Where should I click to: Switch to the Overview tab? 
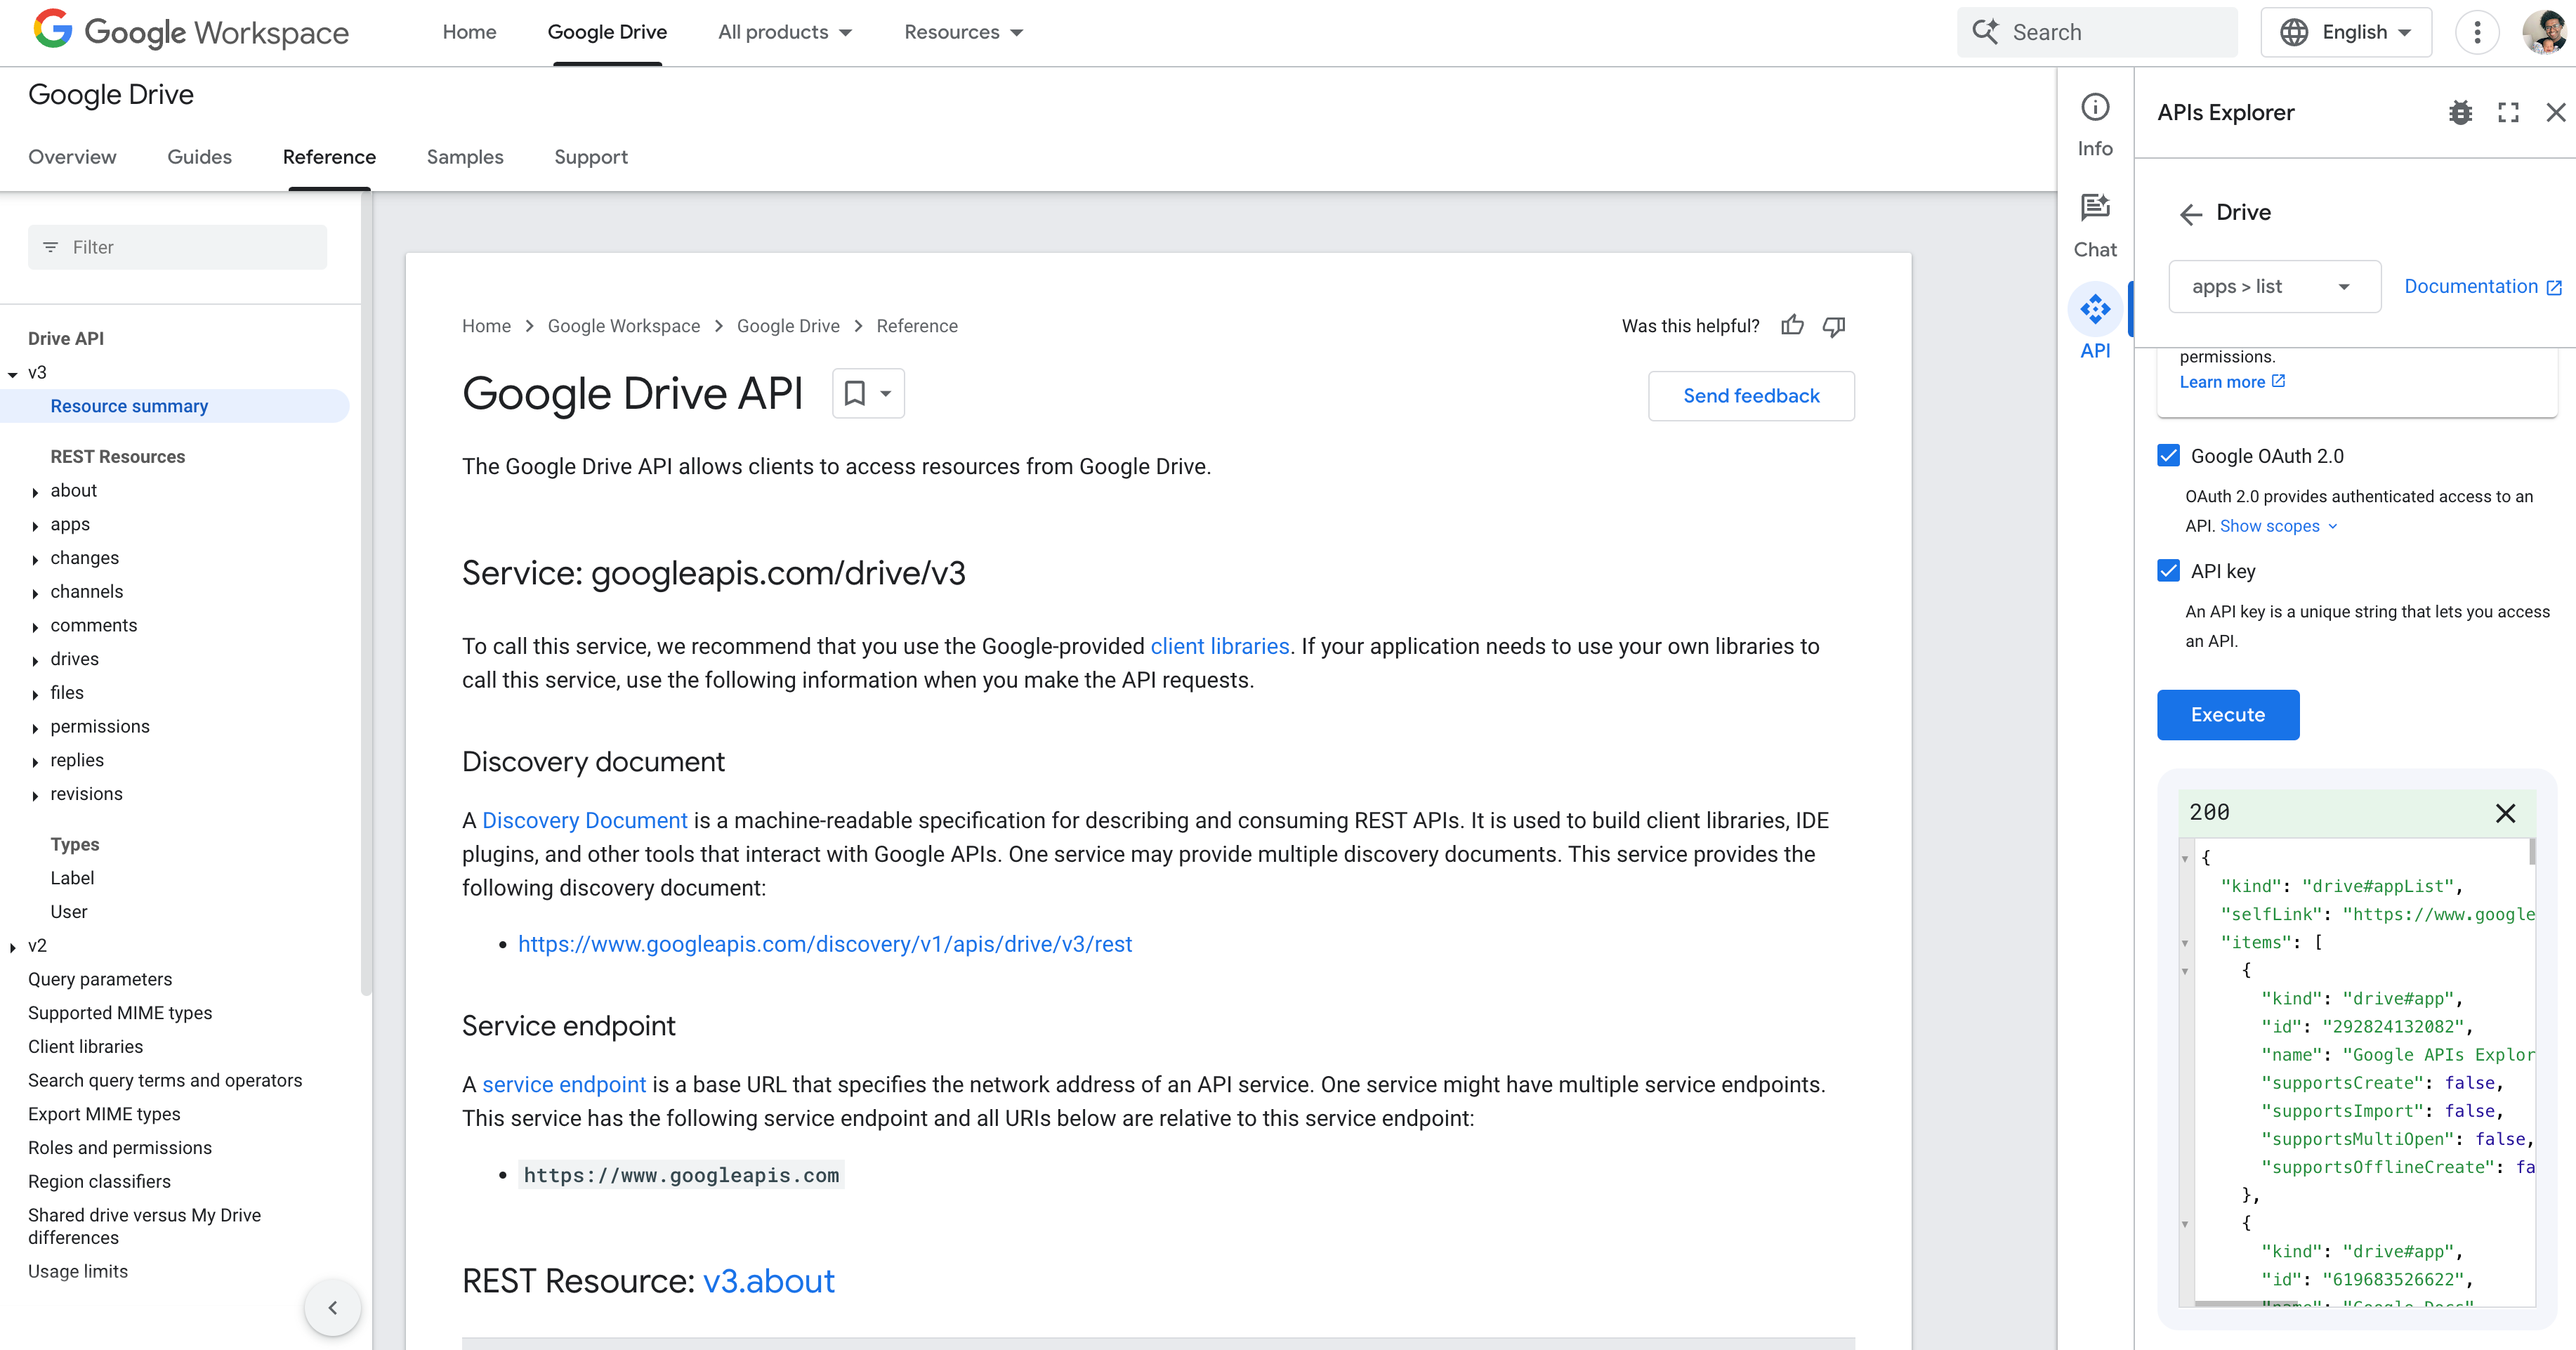tap(72, 157)
